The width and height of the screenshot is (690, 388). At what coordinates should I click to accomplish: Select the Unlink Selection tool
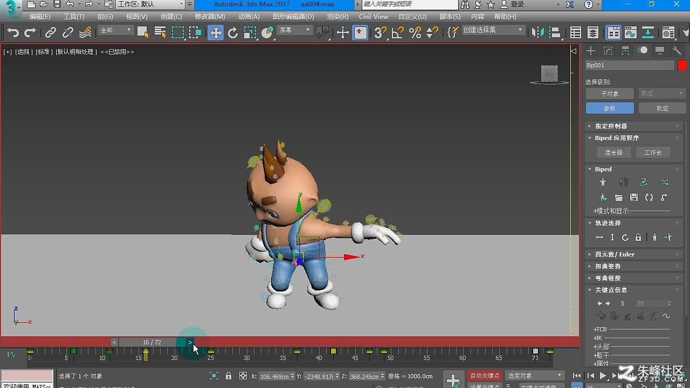coord(67,33)
